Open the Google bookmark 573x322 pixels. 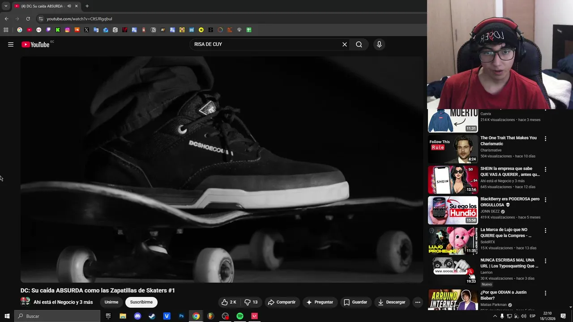point(20,30)
